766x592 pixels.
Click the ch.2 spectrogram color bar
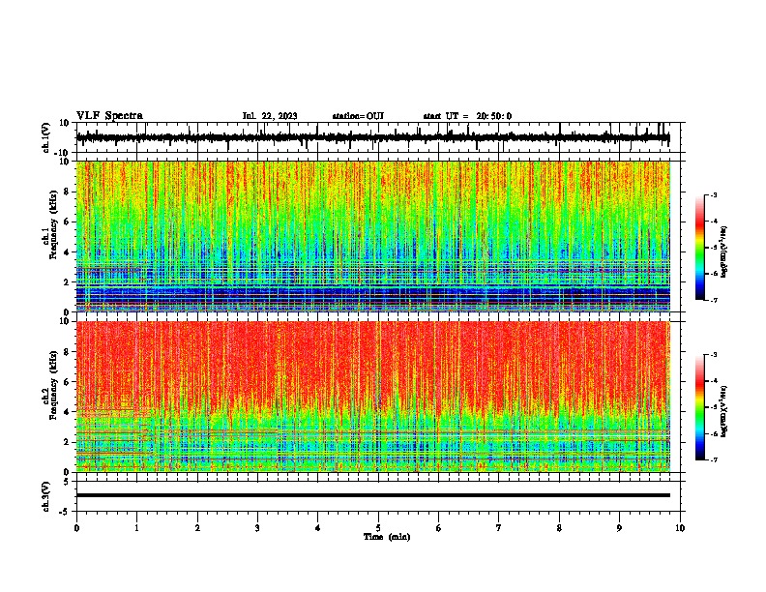699,407
